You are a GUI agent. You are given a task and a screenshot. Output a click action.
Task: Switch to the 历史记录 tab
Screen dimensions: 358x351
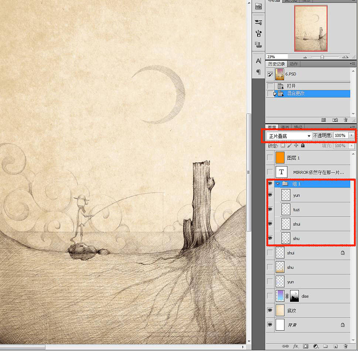pos(276,64)
